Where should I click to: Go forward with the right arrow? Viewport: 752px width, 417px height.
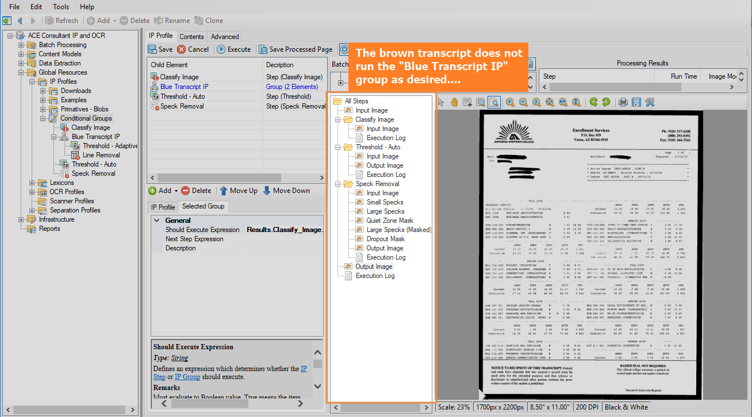pos(33,21)
